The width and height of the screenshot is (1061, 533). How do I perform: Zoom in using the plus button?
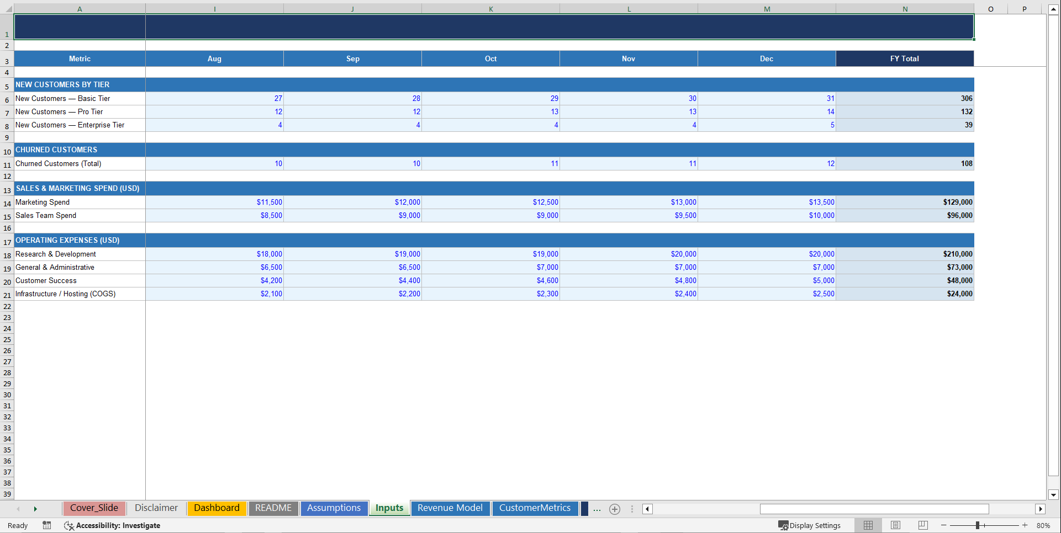[1025, 525]
